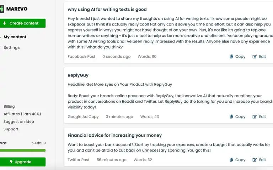Click the lightning bolt icon on Upgrade
This screenshot has width=273, height=170.
coord(11,161)
